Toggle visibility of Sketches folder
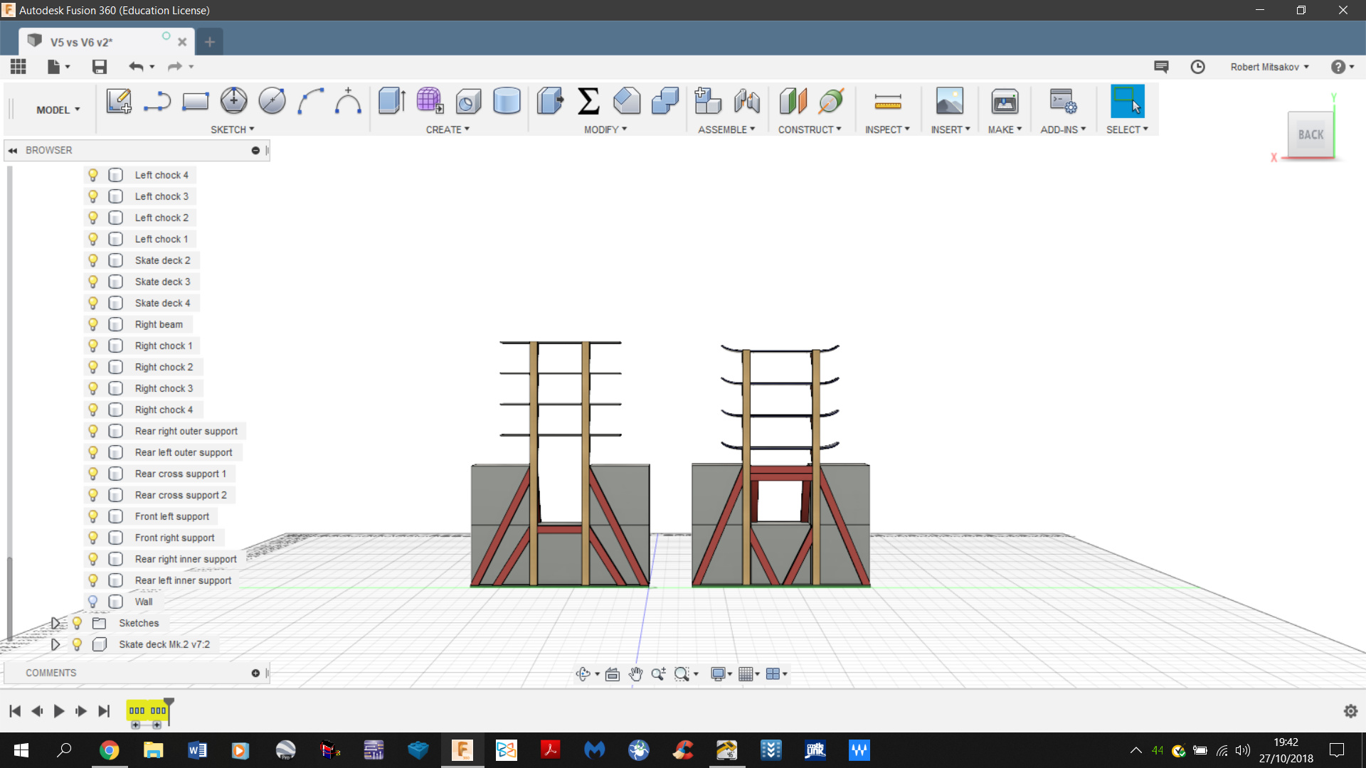 coord(77,623)
